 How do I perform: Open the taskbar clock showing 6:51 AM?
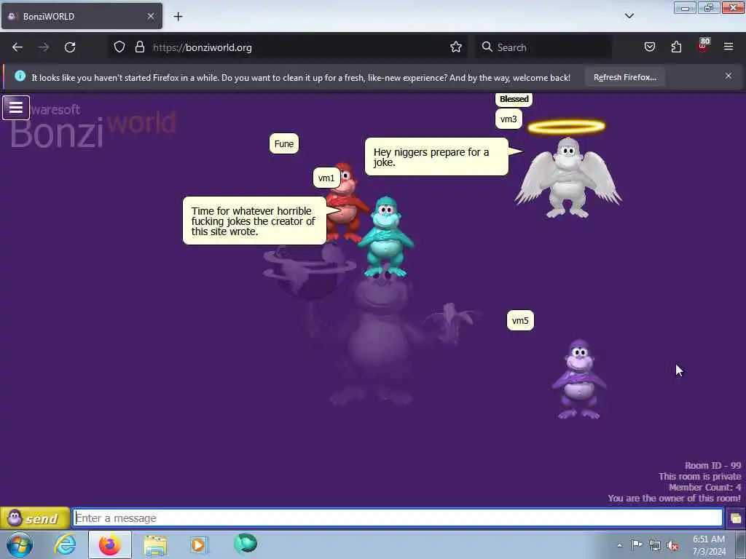click(x=709, y=545)
